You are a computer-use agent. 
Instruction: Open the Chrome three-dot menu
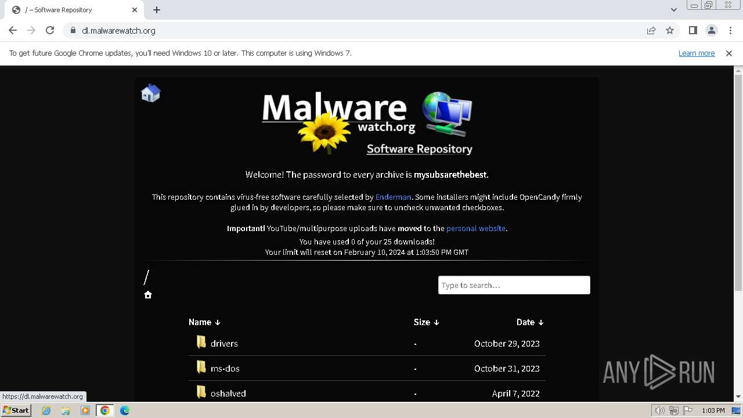pos(730,30)
